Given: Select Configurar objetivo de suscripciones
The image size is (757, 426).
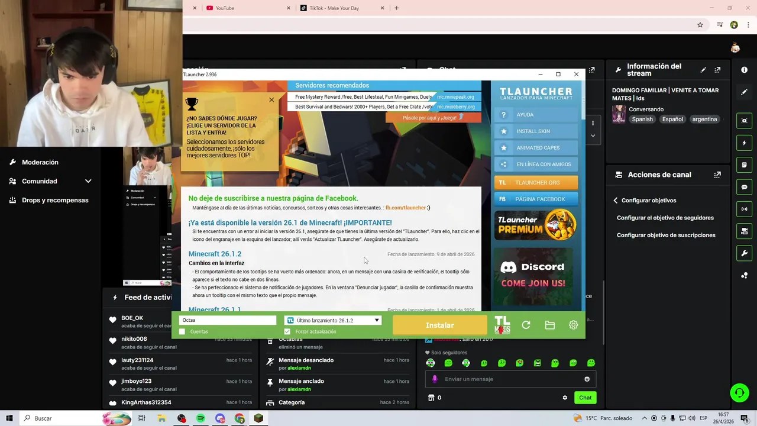Looking at the screenshot, I should (x=666, y=235).
